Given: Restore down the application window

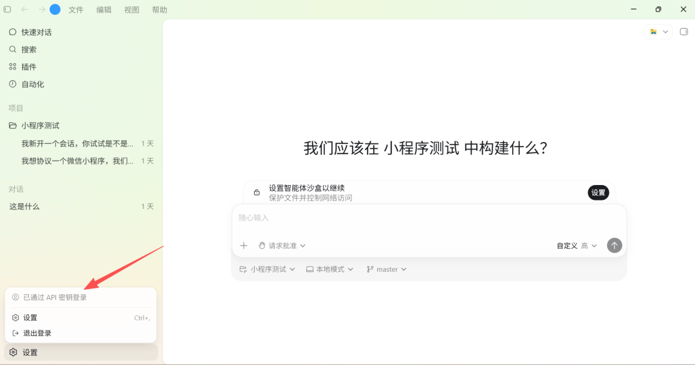Looking at the screenshot, I should click(658, 9).
